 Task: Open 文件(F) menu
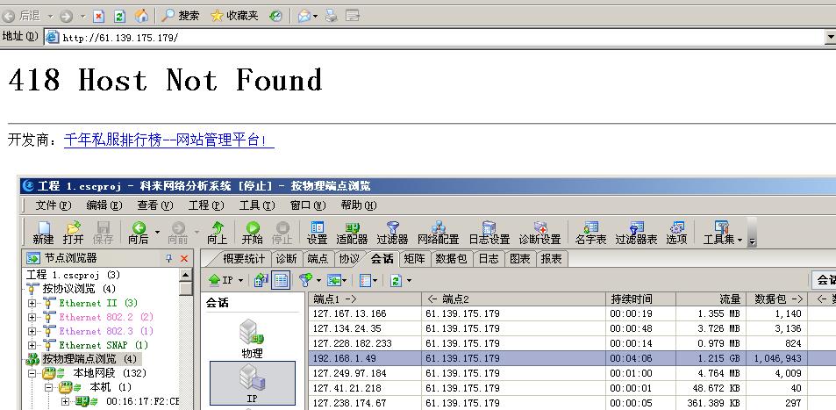click(54, 205)
